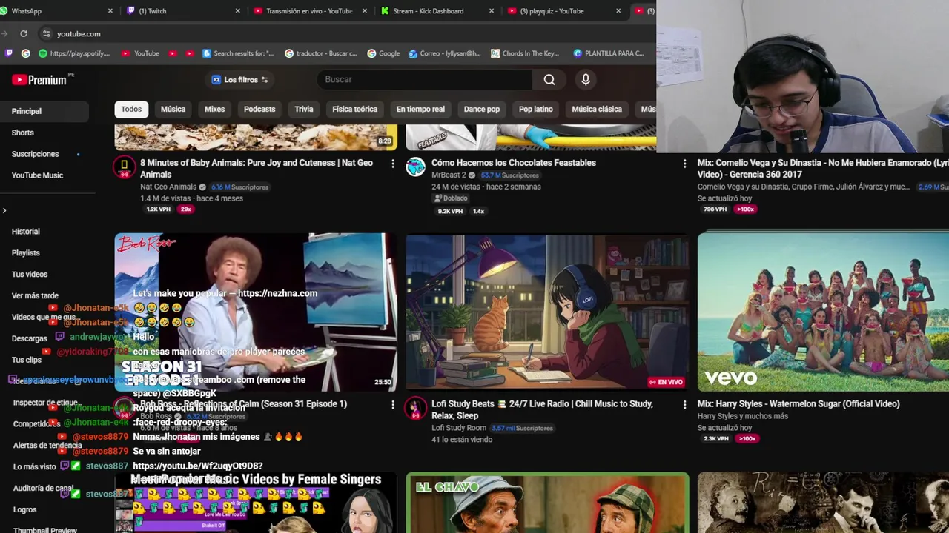Open Mix: Cornelio Vega y Su Dinastia title
The image size is (949, 533).
tap(823, 169)
